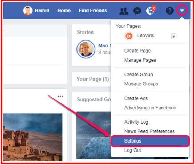Click the Stories heading
The height and width of the screenshot is (165, 195).
85,32
